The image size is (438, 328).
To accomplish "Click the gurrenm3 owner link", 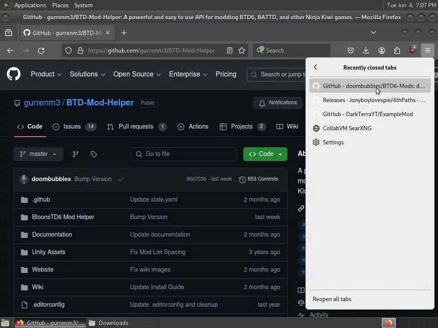I will (x=42, y=102).
